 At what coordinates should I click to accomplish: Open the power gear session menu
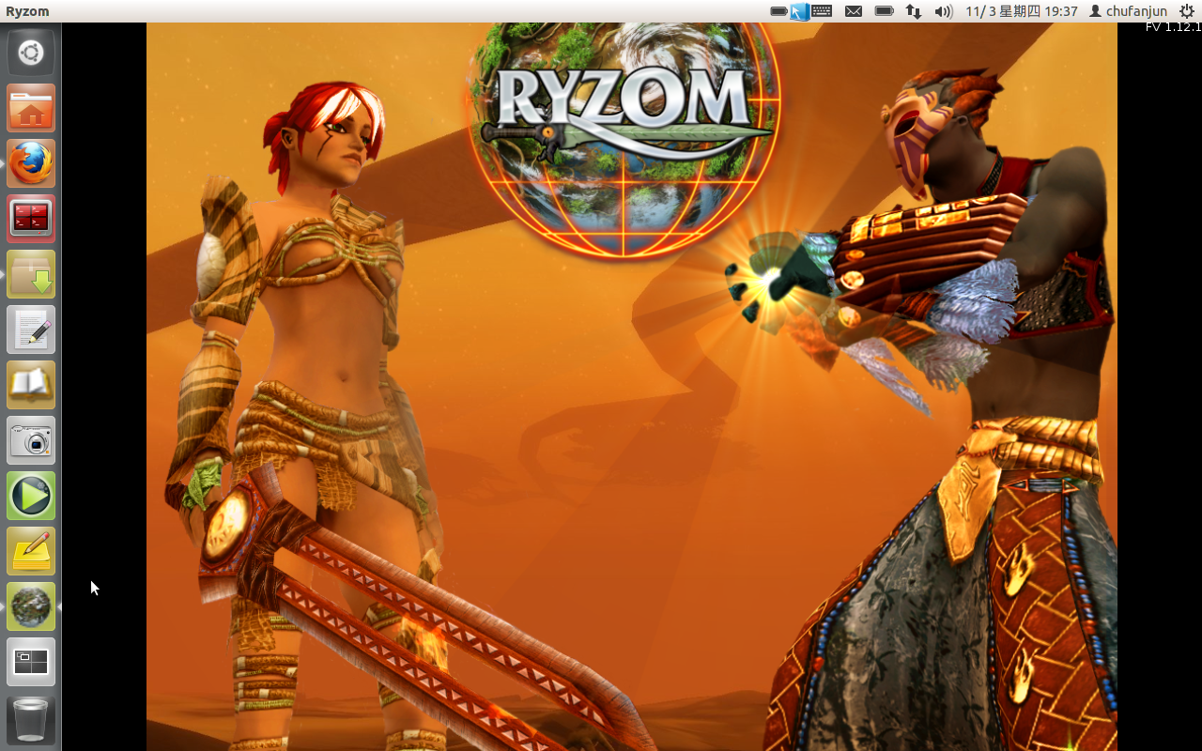1186,11
